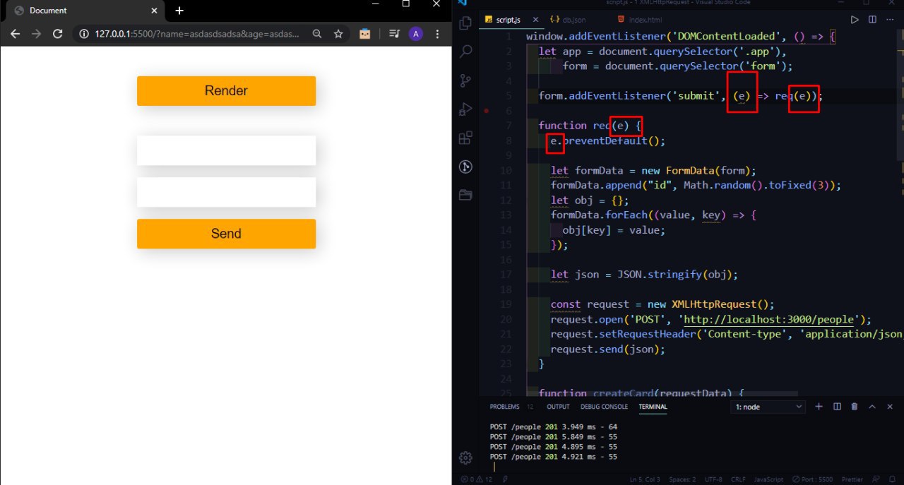Focus the first empty input field above Send
This screenshot has height=485, width=904.
point(226,150)
